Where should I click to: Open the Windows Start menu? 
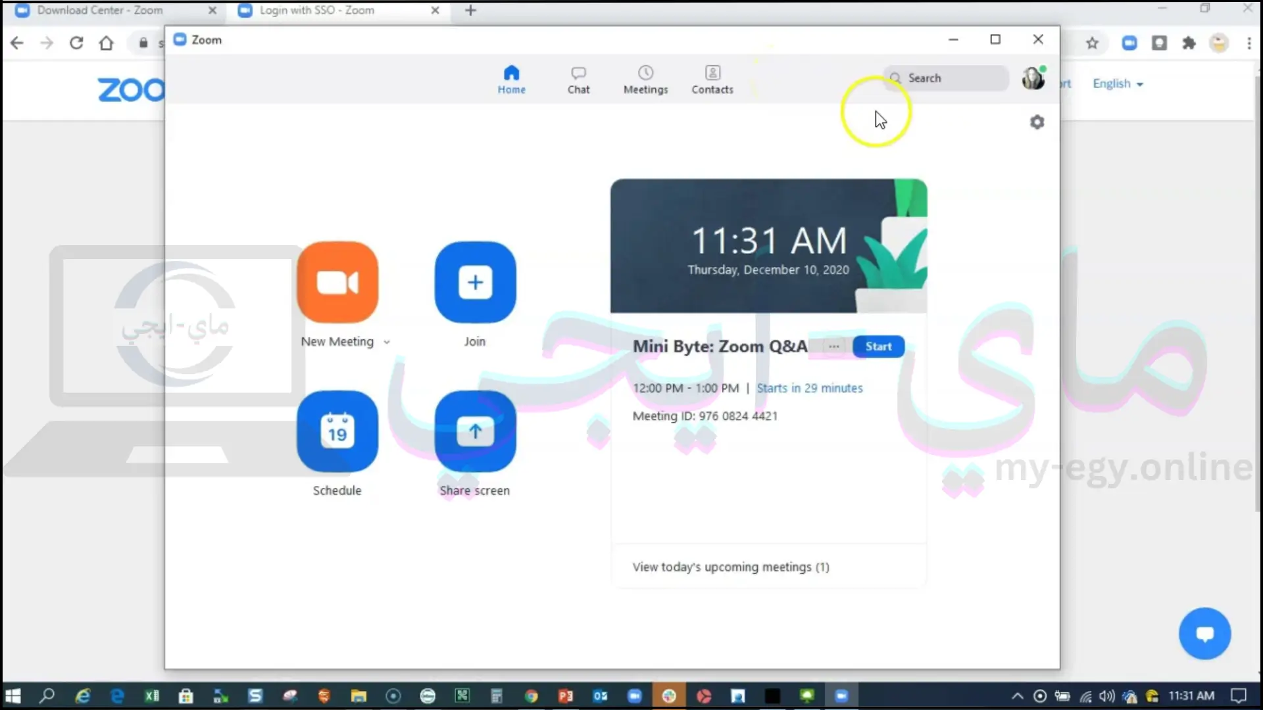[x=12, y=696]
